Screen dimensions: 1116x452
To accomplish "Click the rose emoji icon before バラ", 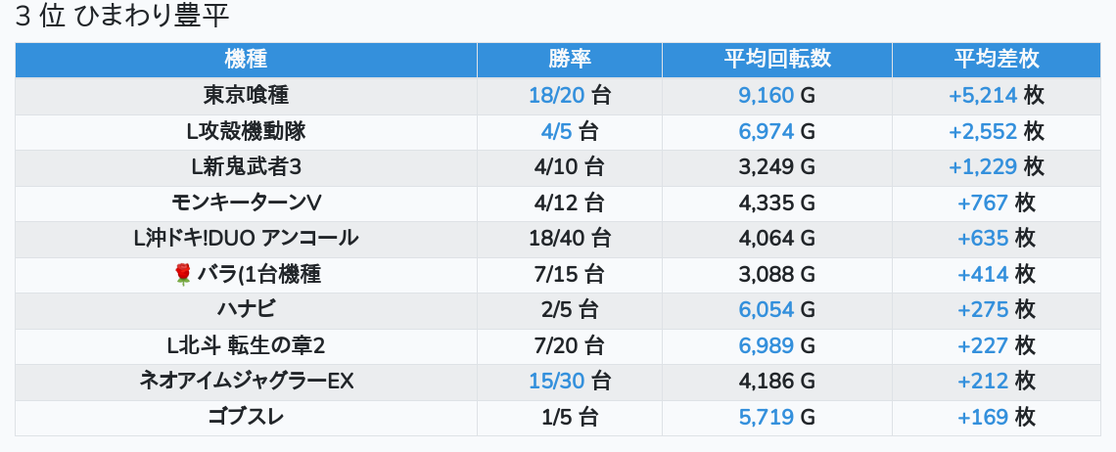I will (x=182, y=275).
